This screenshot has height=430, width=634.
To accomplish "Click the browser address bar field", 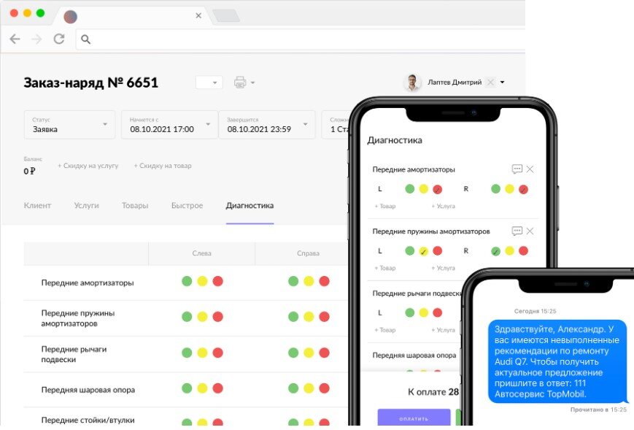I will [x=301, y=39].
